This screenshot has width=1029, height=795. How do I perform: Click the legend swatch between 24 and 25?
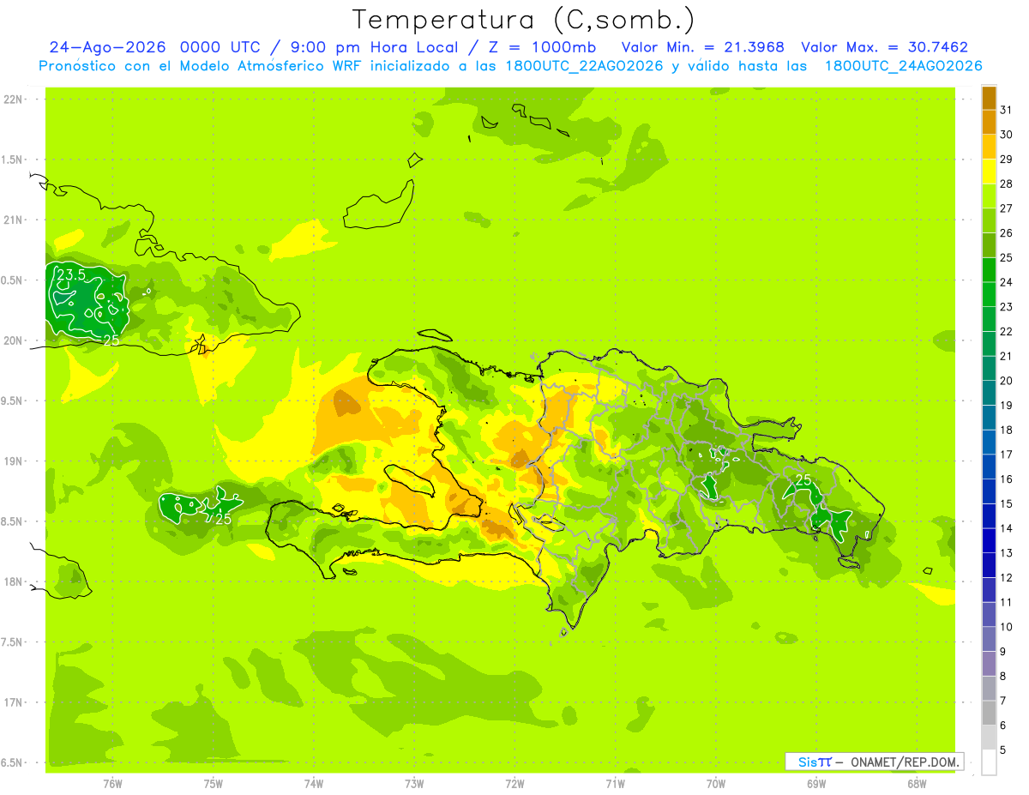click(989, 270)
